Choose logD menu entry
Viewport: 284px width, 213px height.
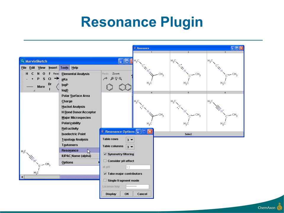pos(80,90)
